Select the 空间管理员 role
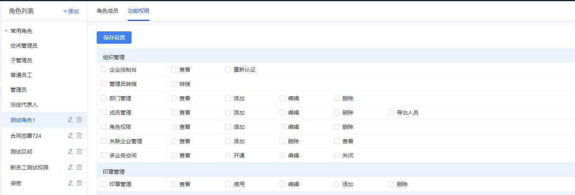Viewport: 575px width, 195px height. pyautogui.click(x=24, y=46)
